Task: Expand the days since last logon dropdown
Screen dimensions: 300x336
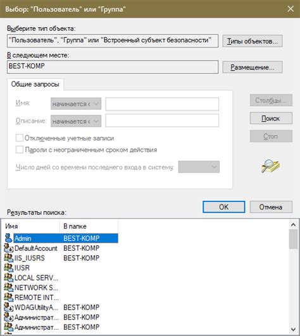Action: click(x=199, y=167)
